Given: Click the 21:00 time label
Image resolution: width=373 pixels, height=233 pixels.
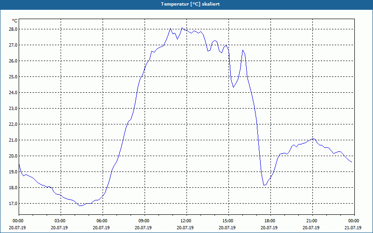Looking at the screenshot, I should 312,221.
